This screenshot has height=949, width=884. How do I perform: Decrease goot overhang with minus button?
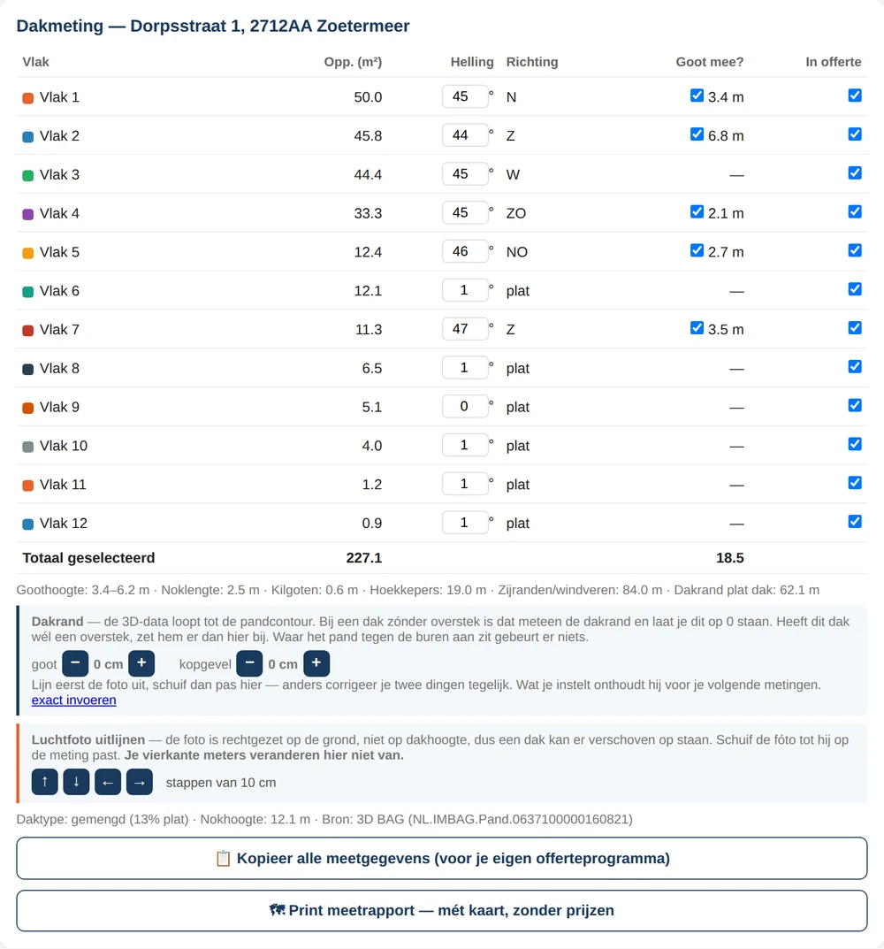(x=75, y=663)
